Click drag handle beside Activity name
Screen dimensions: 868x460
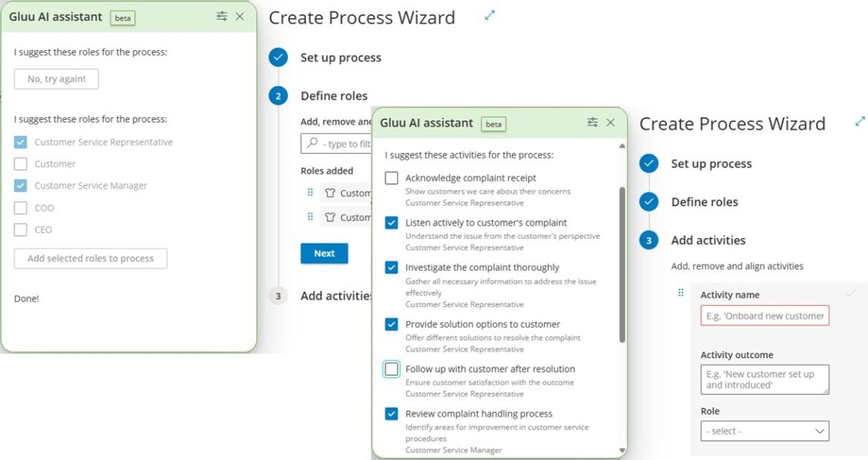pos(681,293)
